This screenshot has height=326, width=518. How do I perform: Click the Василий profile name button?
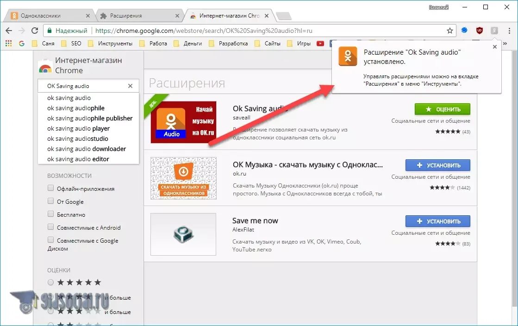pyautogui.click(x=438, y=7)
